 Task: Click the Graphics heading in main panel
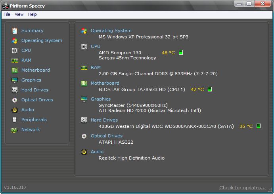101,99
